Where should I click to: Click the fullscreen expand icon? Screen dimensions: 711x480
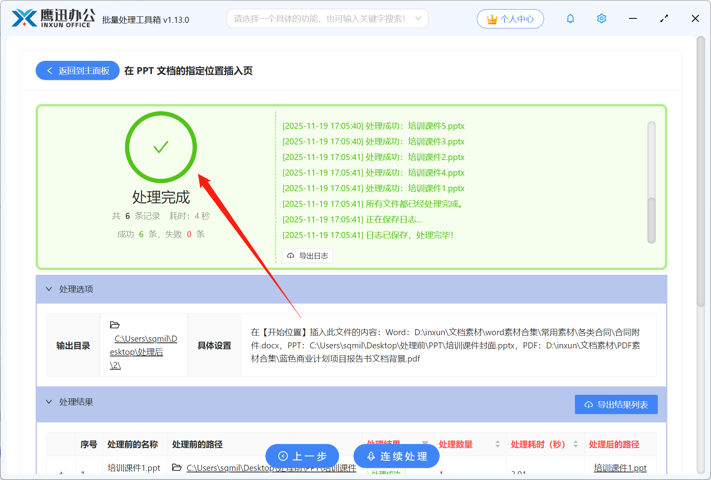(664, 18)
